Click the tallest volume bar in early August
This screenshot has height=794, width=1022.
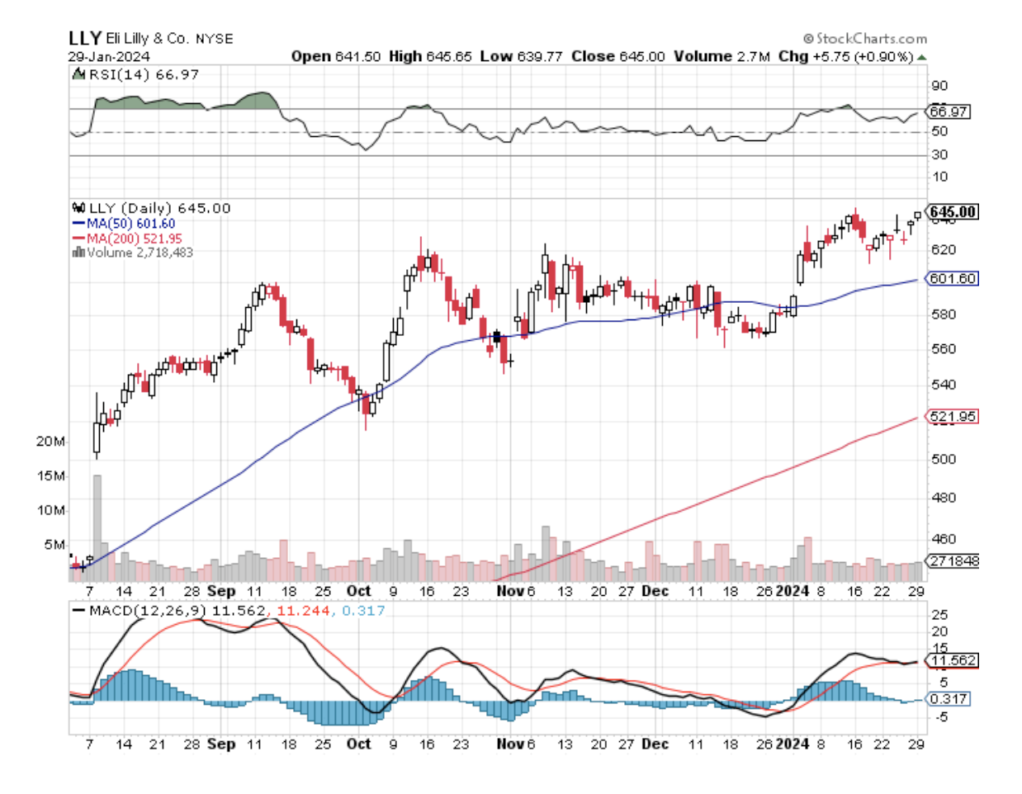tap(97, 528)
